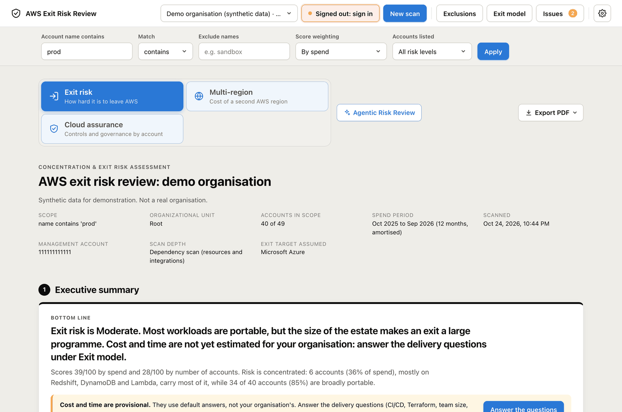Click the scanned date Oct 24, 2026
622x412 pixels.
pyautogui.click(x=516, y=224)
